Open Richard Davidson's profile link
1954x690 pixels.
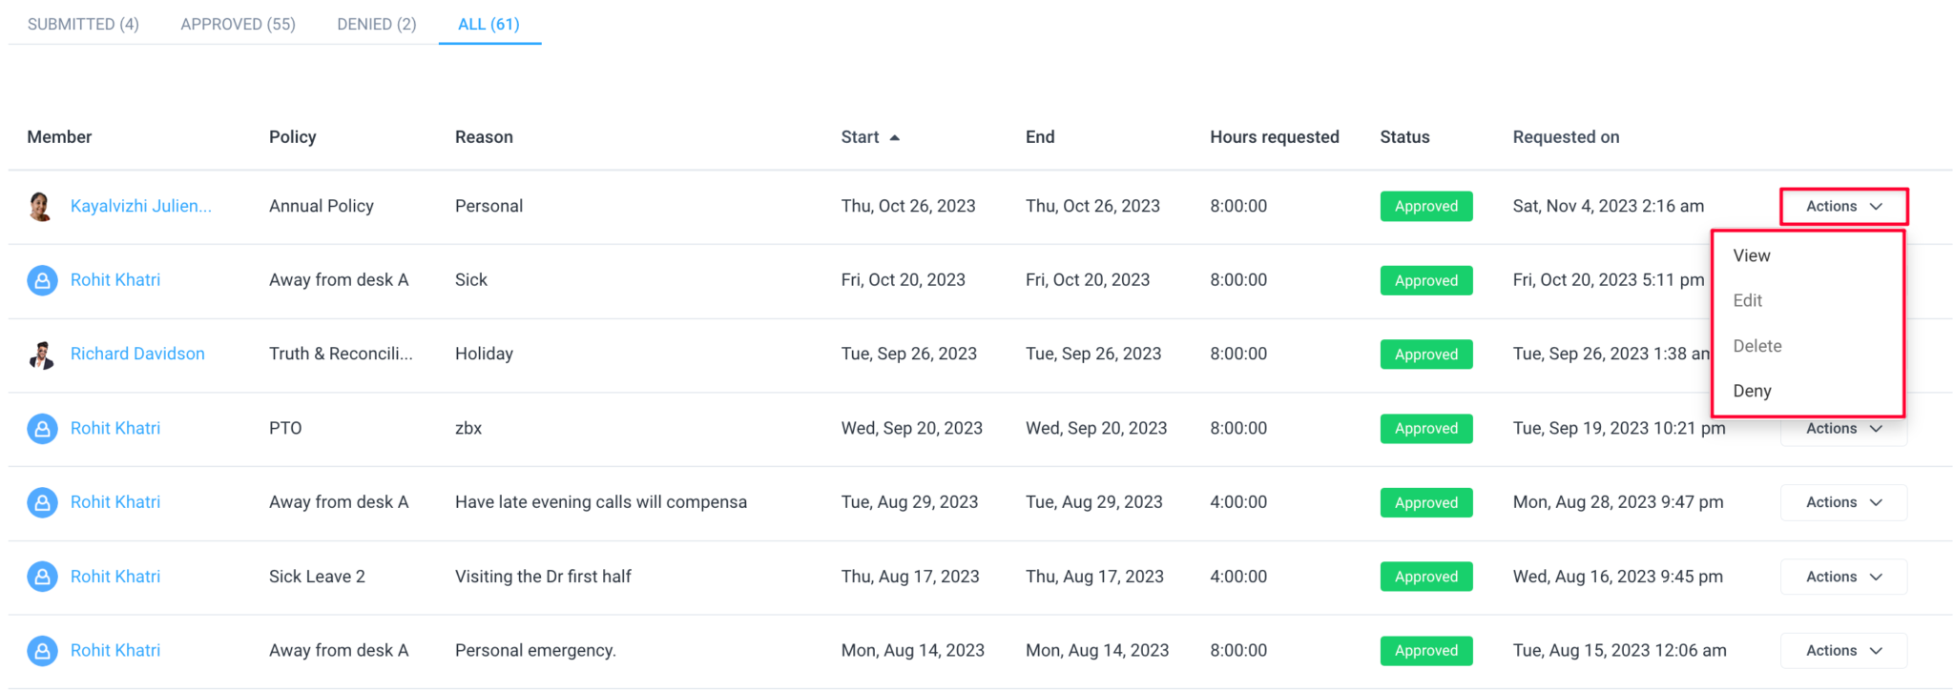tap(137, 354)
